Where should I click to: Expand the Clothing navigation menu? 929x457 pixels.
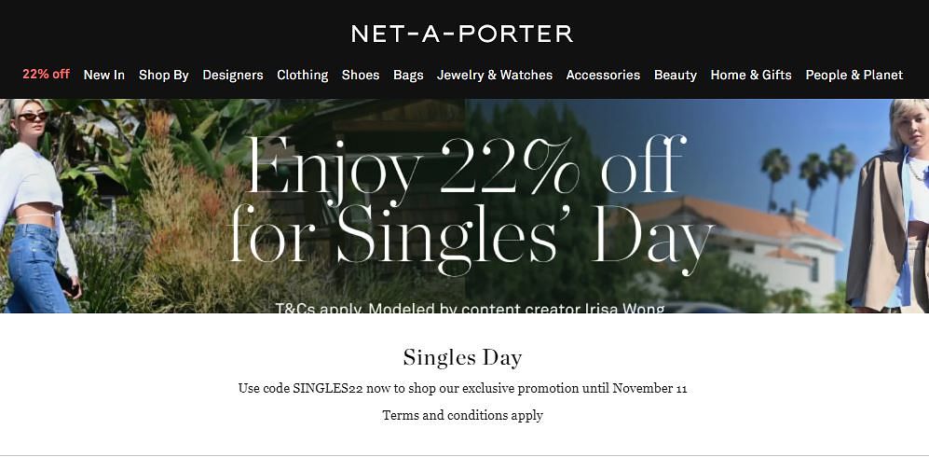[302, 75]
